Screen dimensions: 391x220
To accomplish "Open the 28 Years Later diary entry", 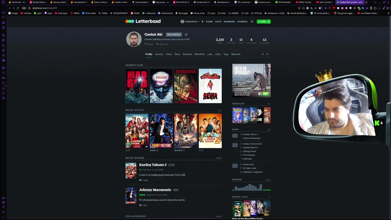I will click(250, 168).
